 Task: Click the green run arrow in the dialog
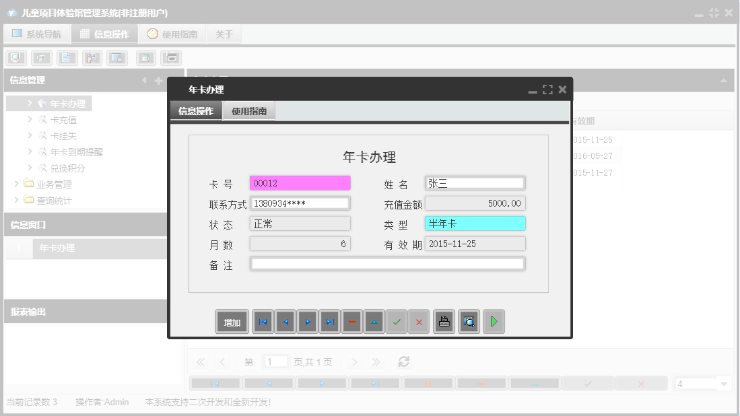tap(494, 321)
